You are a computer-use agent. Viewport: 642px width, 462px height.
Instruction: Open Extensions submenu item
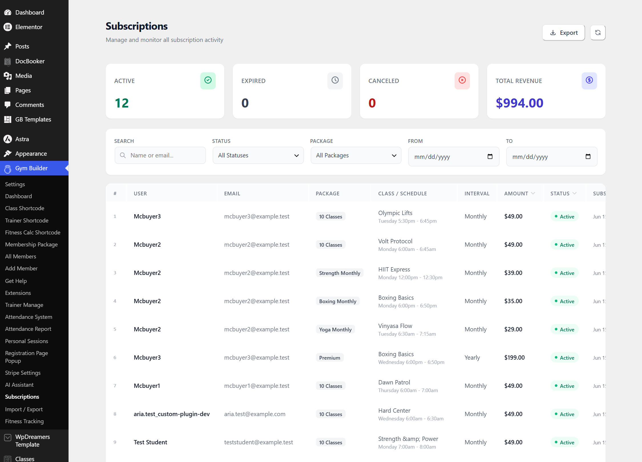click(18, 293)
